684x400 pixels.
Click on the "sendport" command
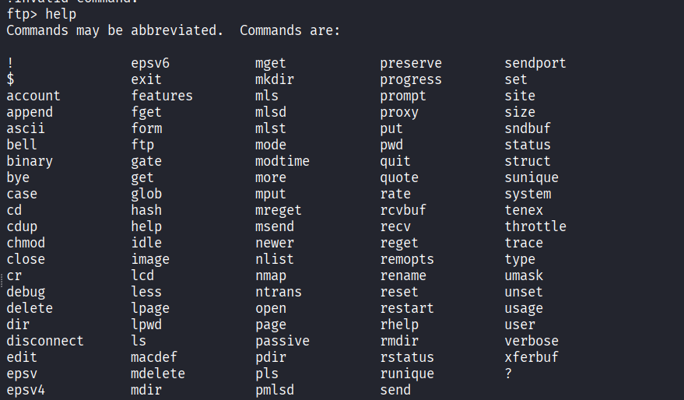535,63
